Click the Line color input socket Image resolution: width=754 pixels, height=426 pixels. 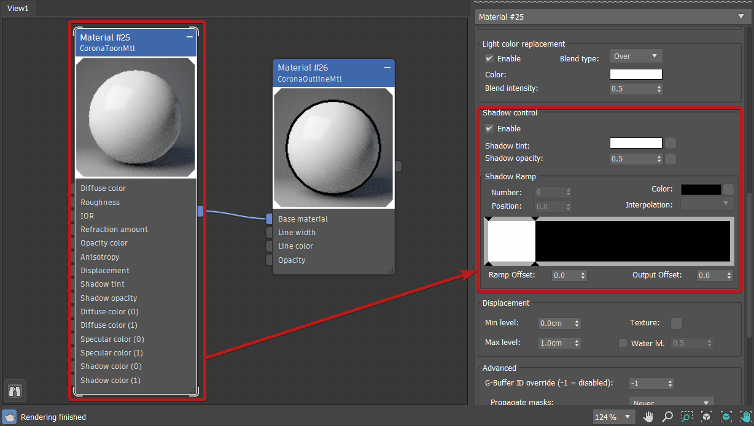coord(269,246)
